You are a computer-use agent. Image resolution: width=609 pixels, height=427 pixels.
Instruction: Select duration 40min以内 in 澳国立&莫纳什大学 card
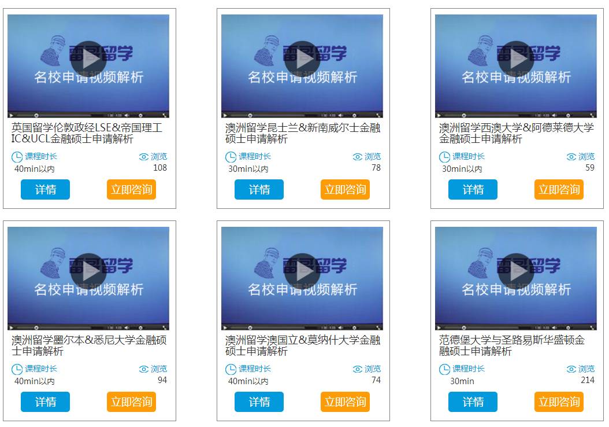coord(248,381)
